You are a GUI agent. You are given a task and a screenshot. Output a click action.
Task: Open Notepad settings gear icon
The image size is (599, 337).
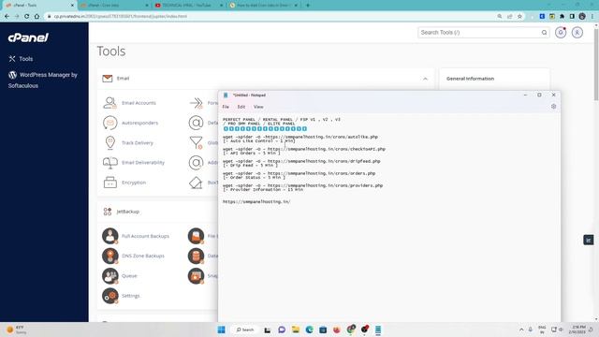point(553,107)
